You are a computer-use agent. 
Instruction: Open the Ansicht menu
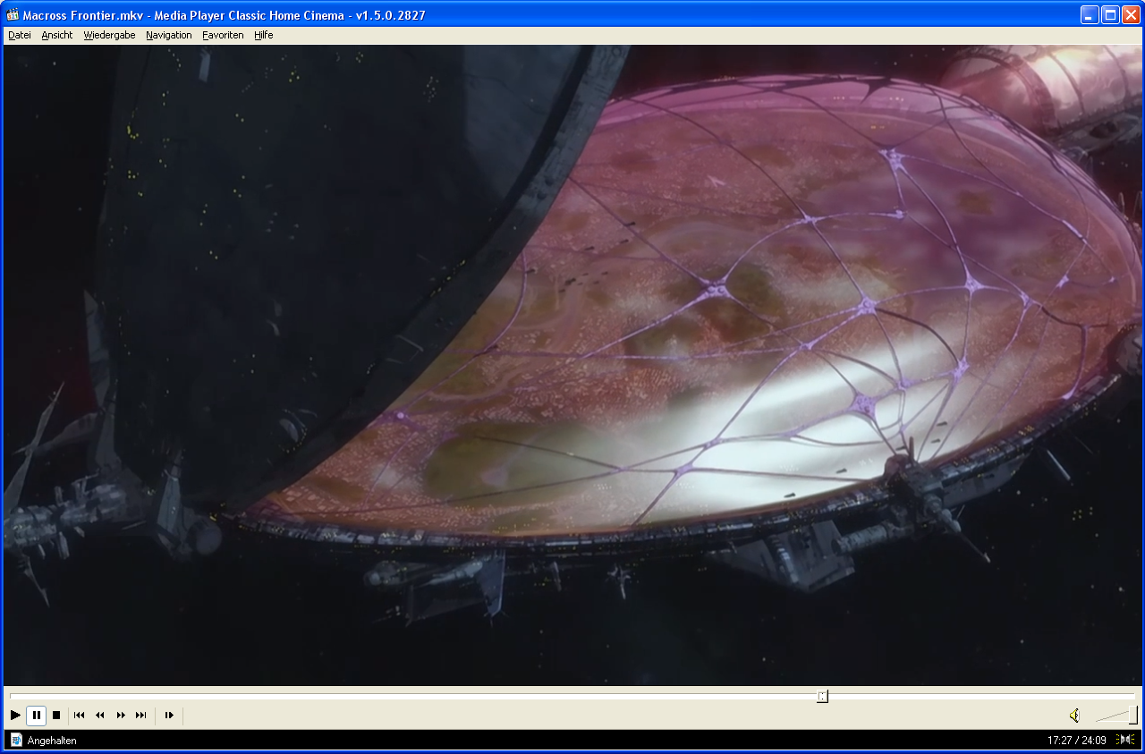(x=57, y=35)
